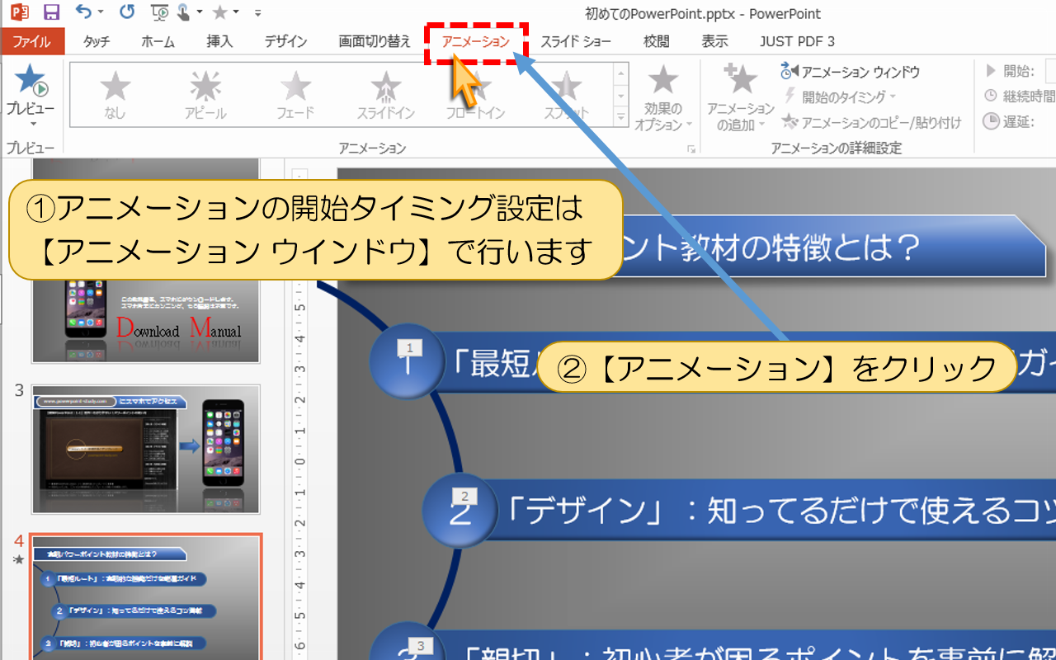Click the プレビュー star icon
The width and height of the screenshot is (1056, 660).
click(31, 80)
